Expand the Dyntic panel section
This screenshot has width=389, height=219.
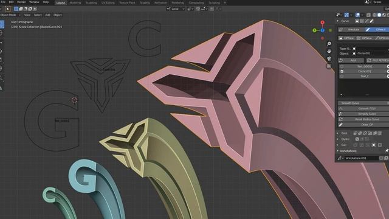pos(338,139)
